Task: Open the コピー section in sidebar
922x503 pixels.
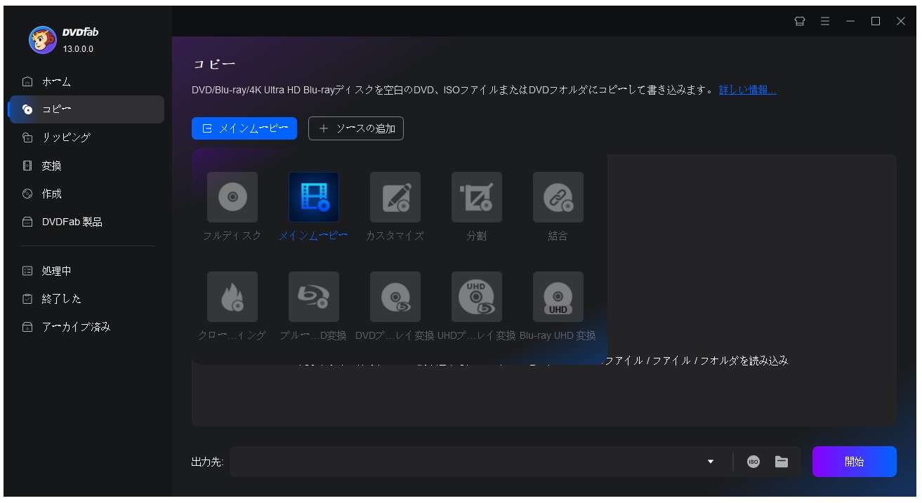Action: (86, 109)
